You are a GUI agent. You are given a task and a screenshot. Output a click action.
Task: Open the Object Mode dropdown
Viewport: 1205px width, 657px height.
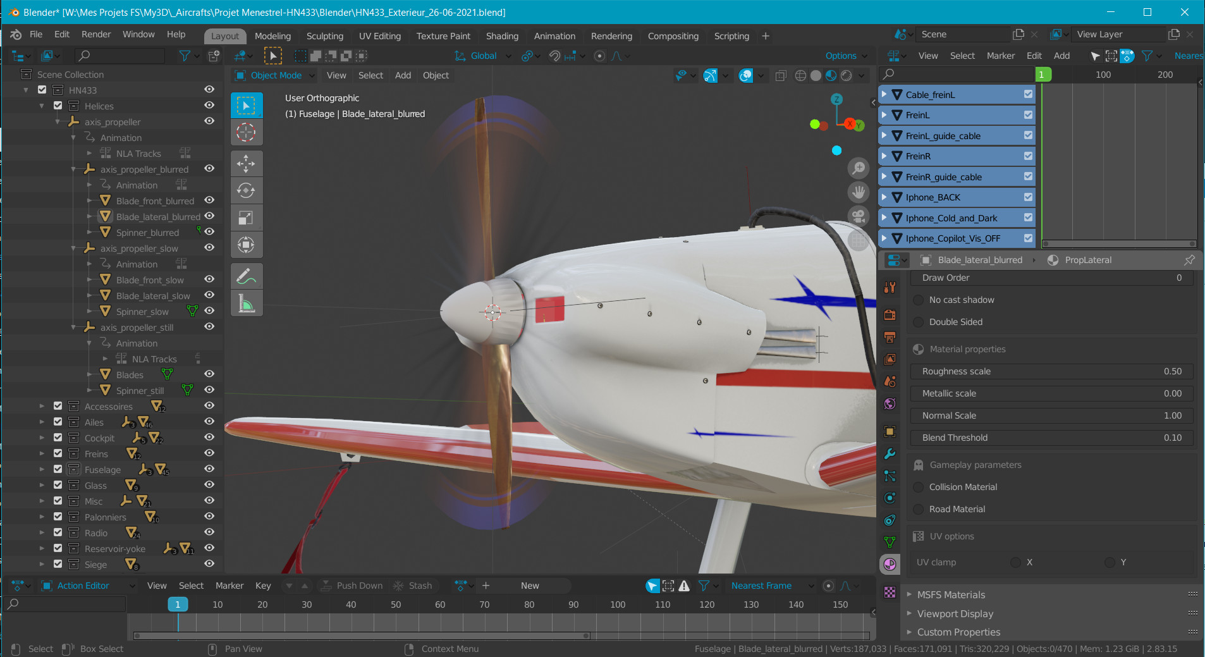(x=275, y=75)
